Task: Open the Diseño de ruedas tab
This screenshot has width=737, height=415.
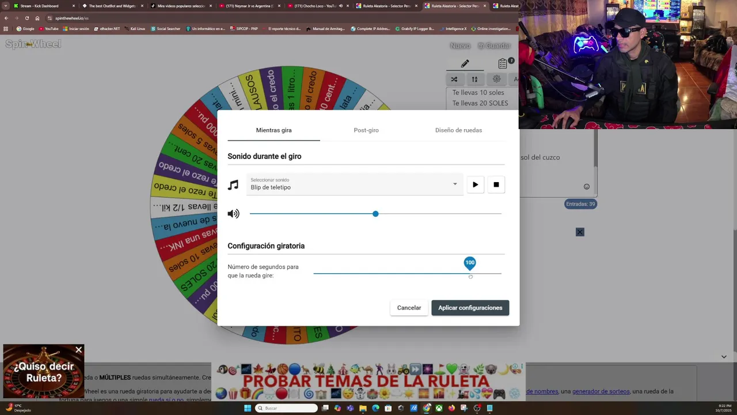Action: click(x=458, y=130)
